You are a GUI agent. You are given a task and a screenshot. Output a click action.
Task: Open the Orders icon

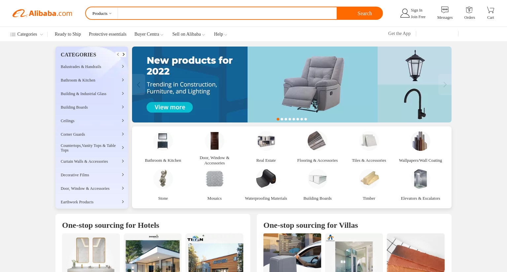tap(469, 10)
